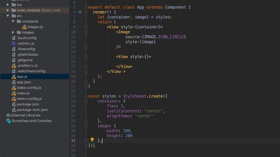Viewport: 280px width, 157px height.
Task: Fold the container block at line 24
Action: pyautogui.click(x=86, y=101)
